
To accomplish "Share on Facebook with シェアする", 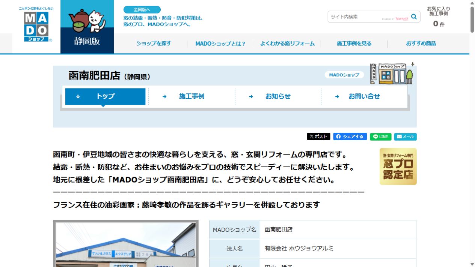I will click(350, 136).
